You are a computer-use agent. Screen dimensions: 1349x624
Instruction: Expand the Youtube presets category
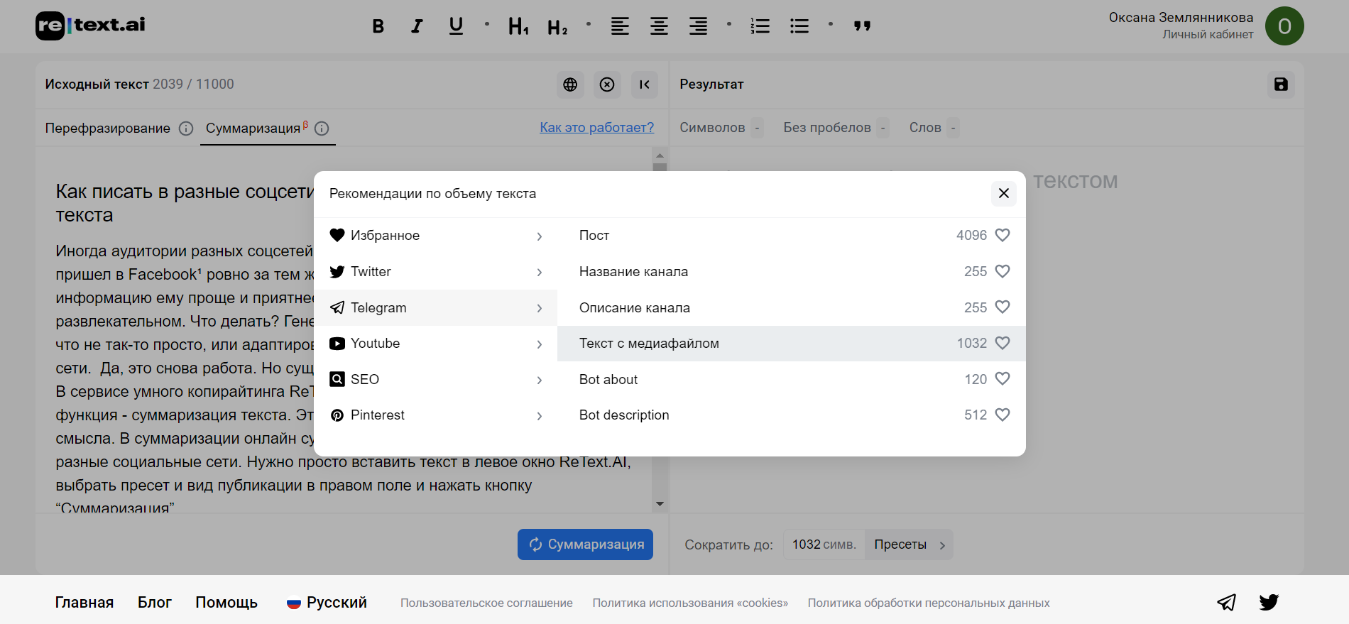(435, 344)
